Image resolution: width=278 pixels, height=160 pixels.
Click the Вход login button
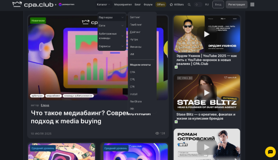[x=218, y=4]
